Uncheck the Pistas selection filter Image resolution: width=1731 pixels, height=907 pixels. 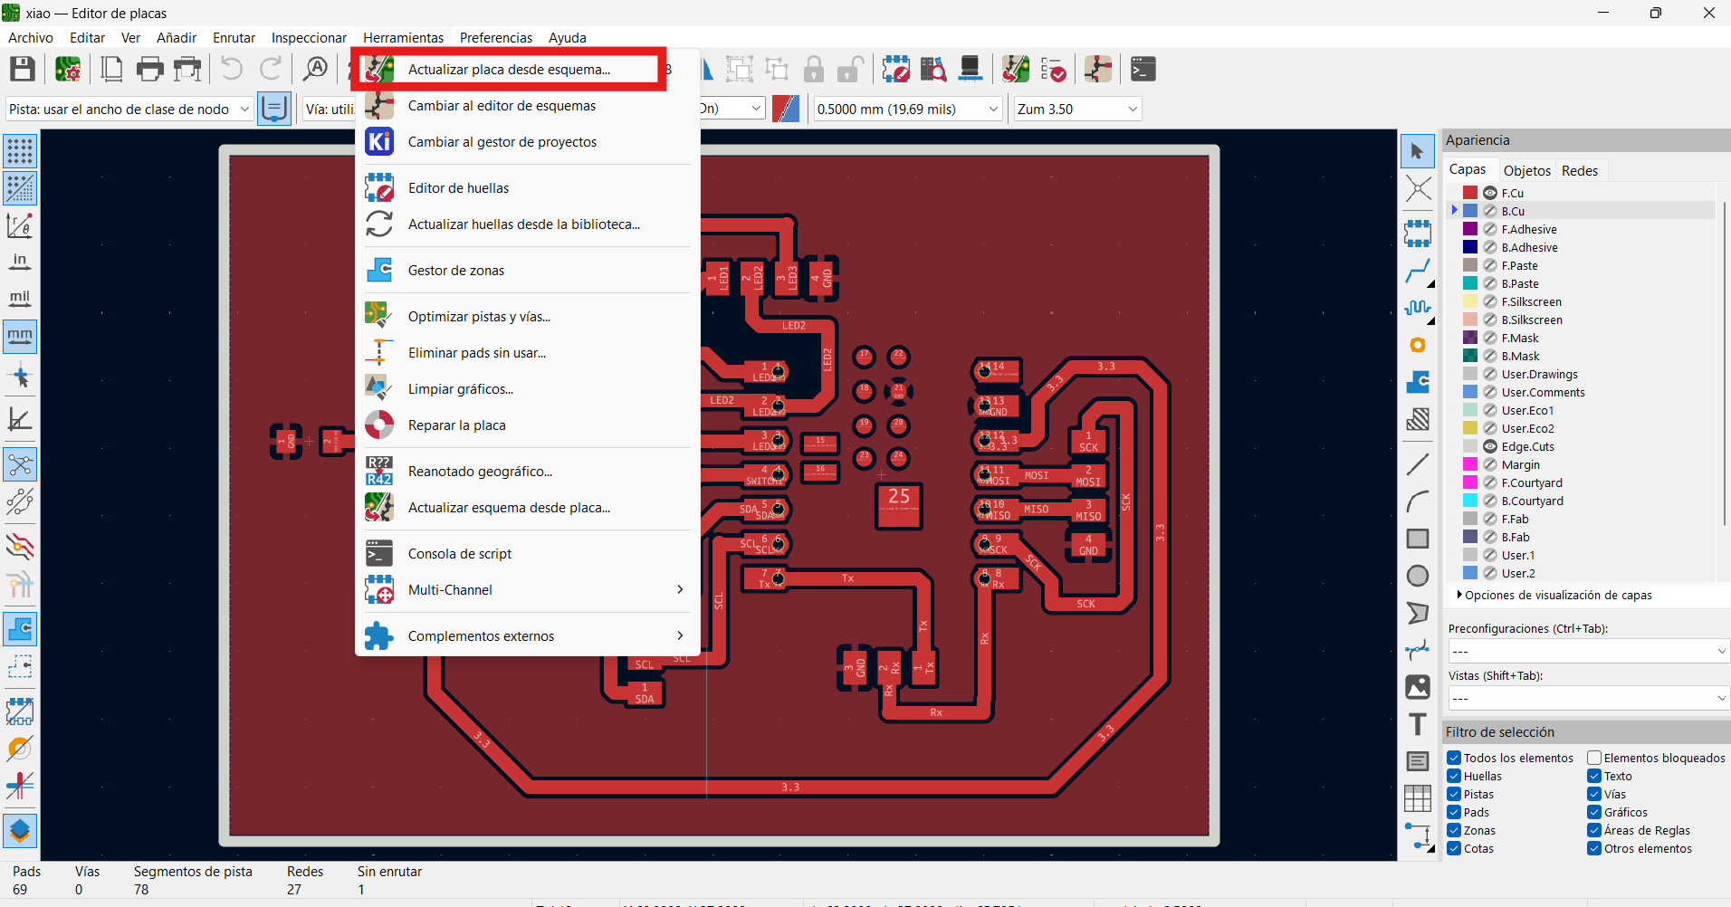click(1454, 794)
